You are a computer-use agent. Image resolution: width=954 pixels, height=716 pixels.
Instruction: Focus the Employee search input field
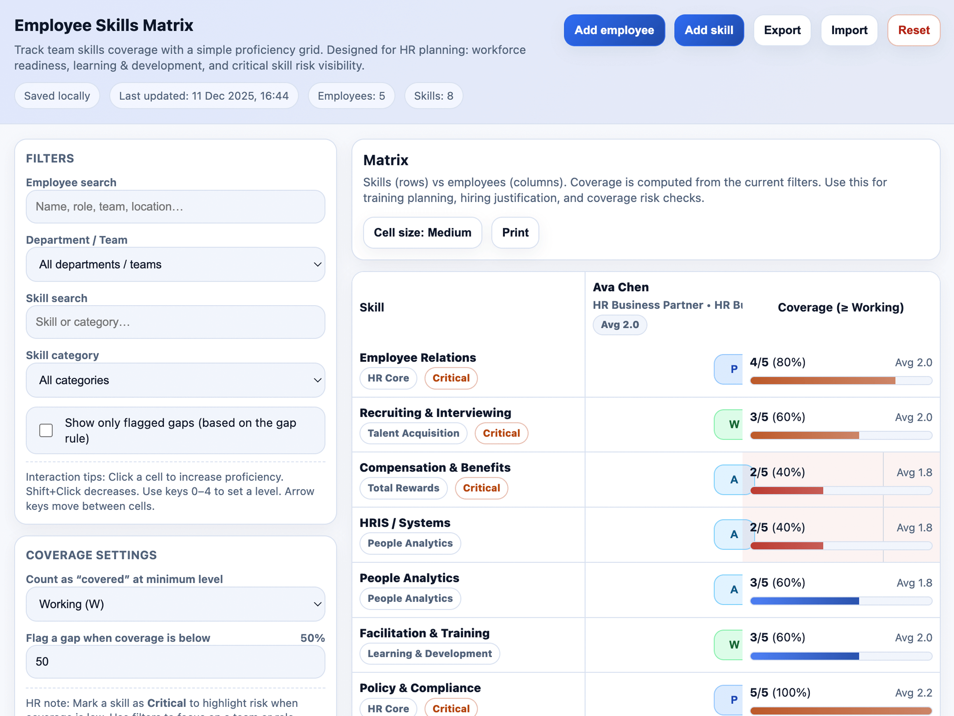176,207
